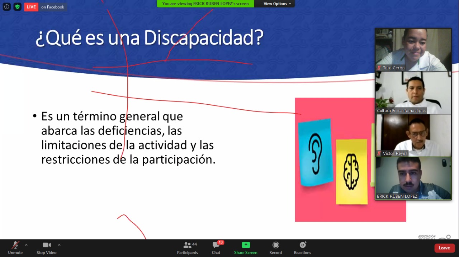Select Cultura Física Tamaulipas video thumbnail
Screen dimensions: 459x257
(x=413, y=93)
